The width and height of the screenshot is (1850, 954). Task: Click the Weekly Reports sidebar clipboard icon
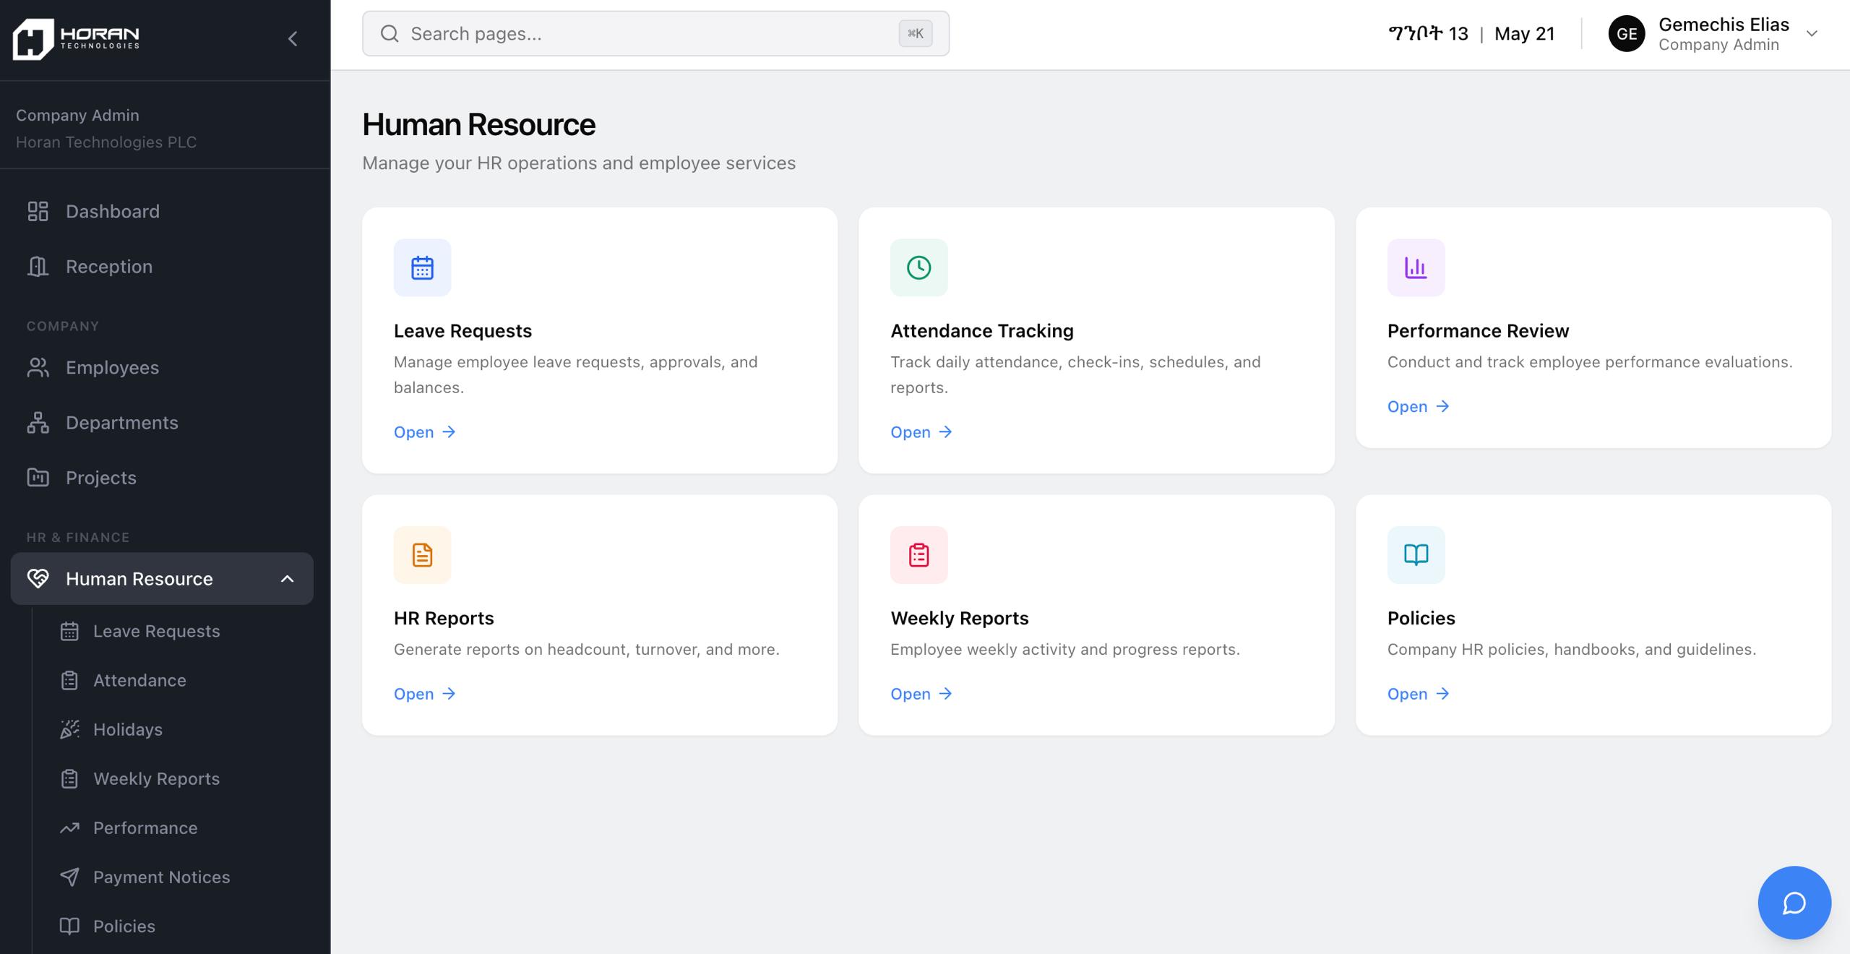[x=69, y=779]
